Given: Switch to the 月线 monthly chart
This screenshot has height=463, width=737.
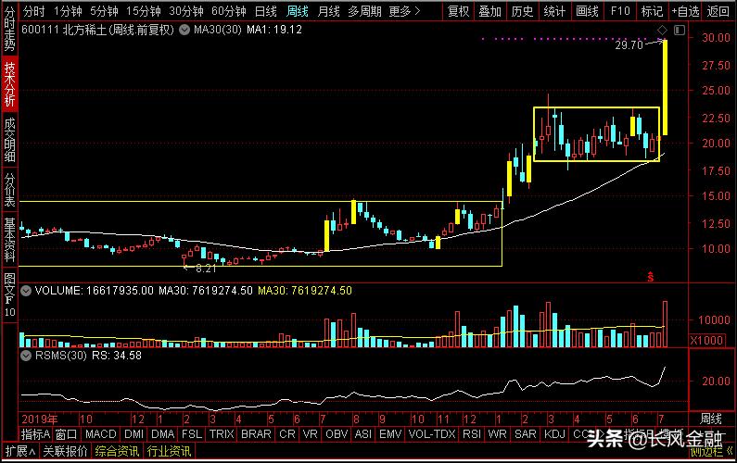Looking at the screenshot, I should coord(328,11).
